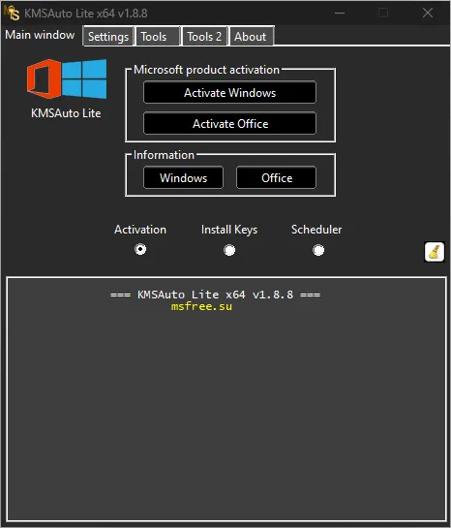Click the Activate Office button
This screenshot has width=451, height=528.
[x=229, y=124]
